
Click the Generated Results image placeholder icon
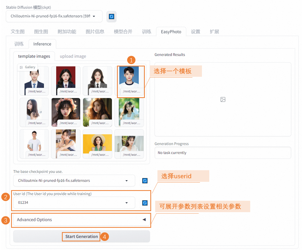(x=223, y=99)
